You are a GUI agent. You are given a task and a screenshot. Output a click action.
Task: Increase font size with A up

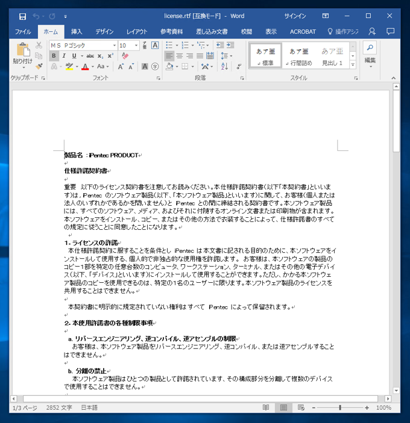click(121, 67)
